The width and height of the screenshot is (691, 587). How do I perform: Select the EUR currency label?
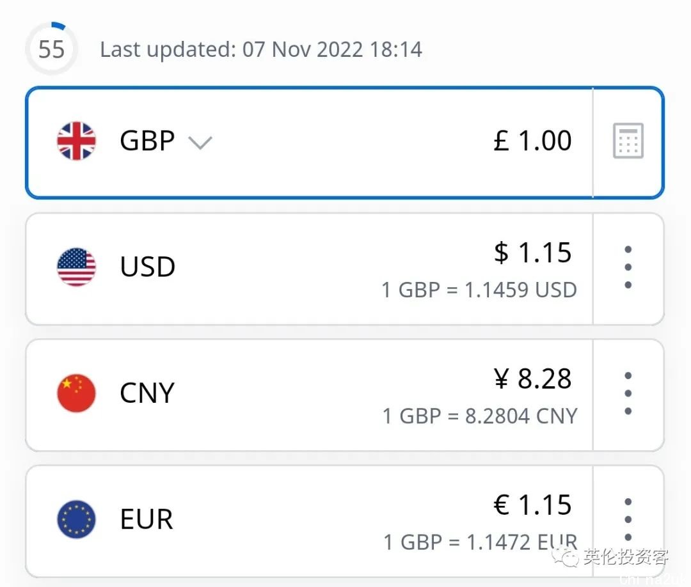[x=147, y=519]
